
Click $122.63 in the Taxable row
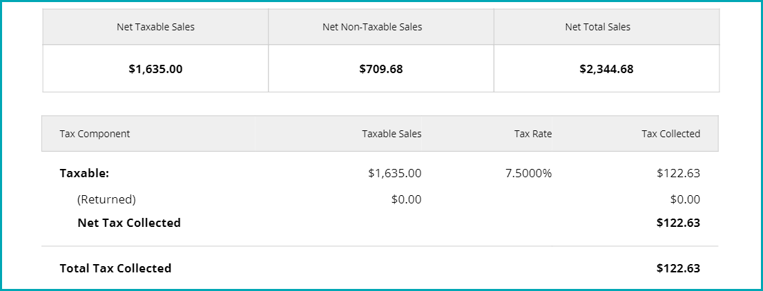[x=678, y=174]
